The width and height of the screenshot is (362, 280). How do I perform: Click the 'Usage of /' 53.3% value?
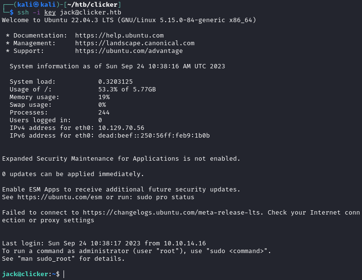click(127, 89)
